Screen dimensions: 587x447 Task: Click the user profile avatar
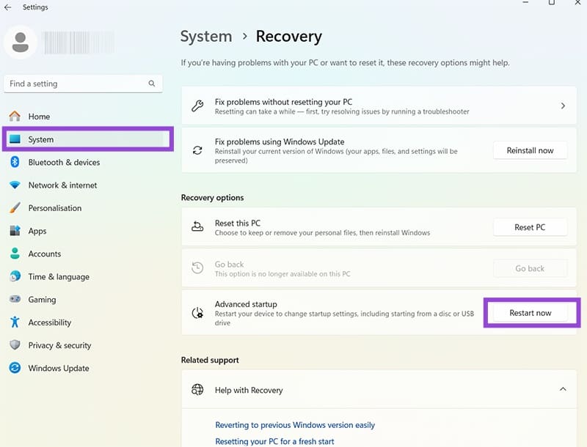tap(21, 41)
